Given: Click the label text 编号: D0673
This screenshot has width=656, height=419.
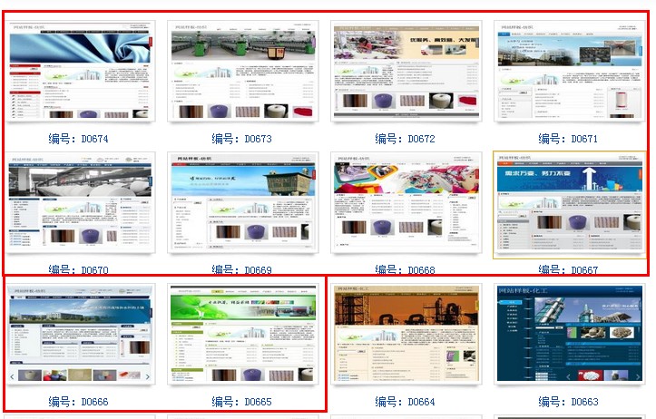Looking at the screenshot, I should [242, 139].
